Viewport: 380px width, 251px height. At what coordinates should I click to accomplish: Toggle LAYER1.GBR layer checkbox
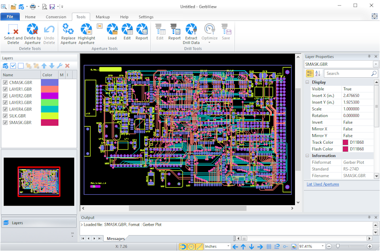5,89
